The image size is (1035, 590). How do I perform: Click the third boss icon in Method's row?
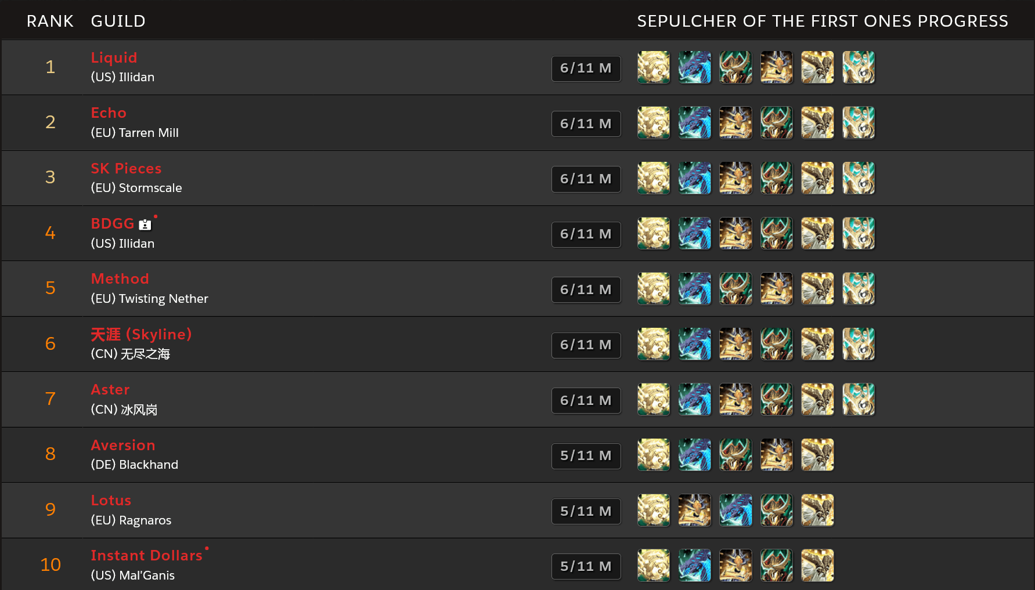pos(735,289)
